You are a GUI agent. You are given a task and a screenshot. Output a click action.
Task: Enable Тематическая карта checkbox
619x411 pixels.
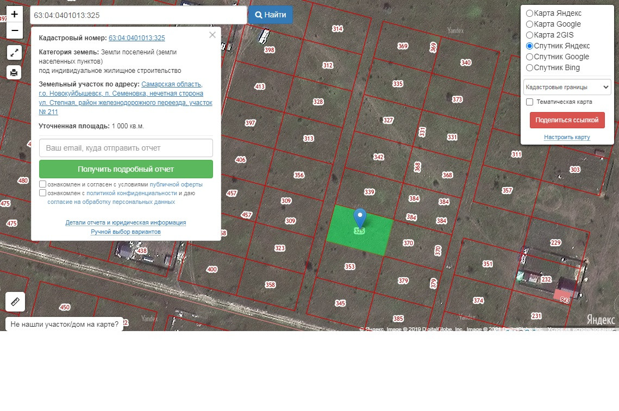(530, 102)
